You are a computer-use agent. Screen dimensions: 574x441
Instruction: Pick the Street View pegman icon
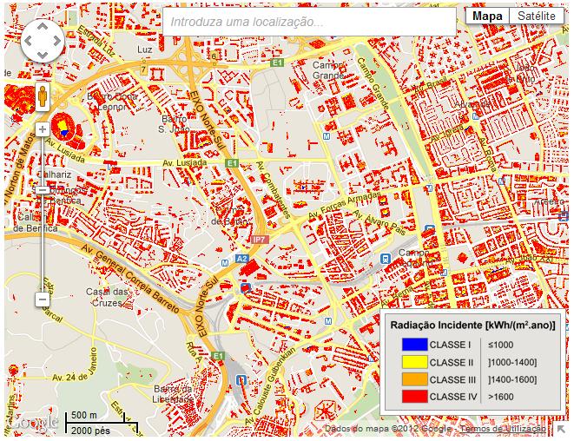click(43, 96)
